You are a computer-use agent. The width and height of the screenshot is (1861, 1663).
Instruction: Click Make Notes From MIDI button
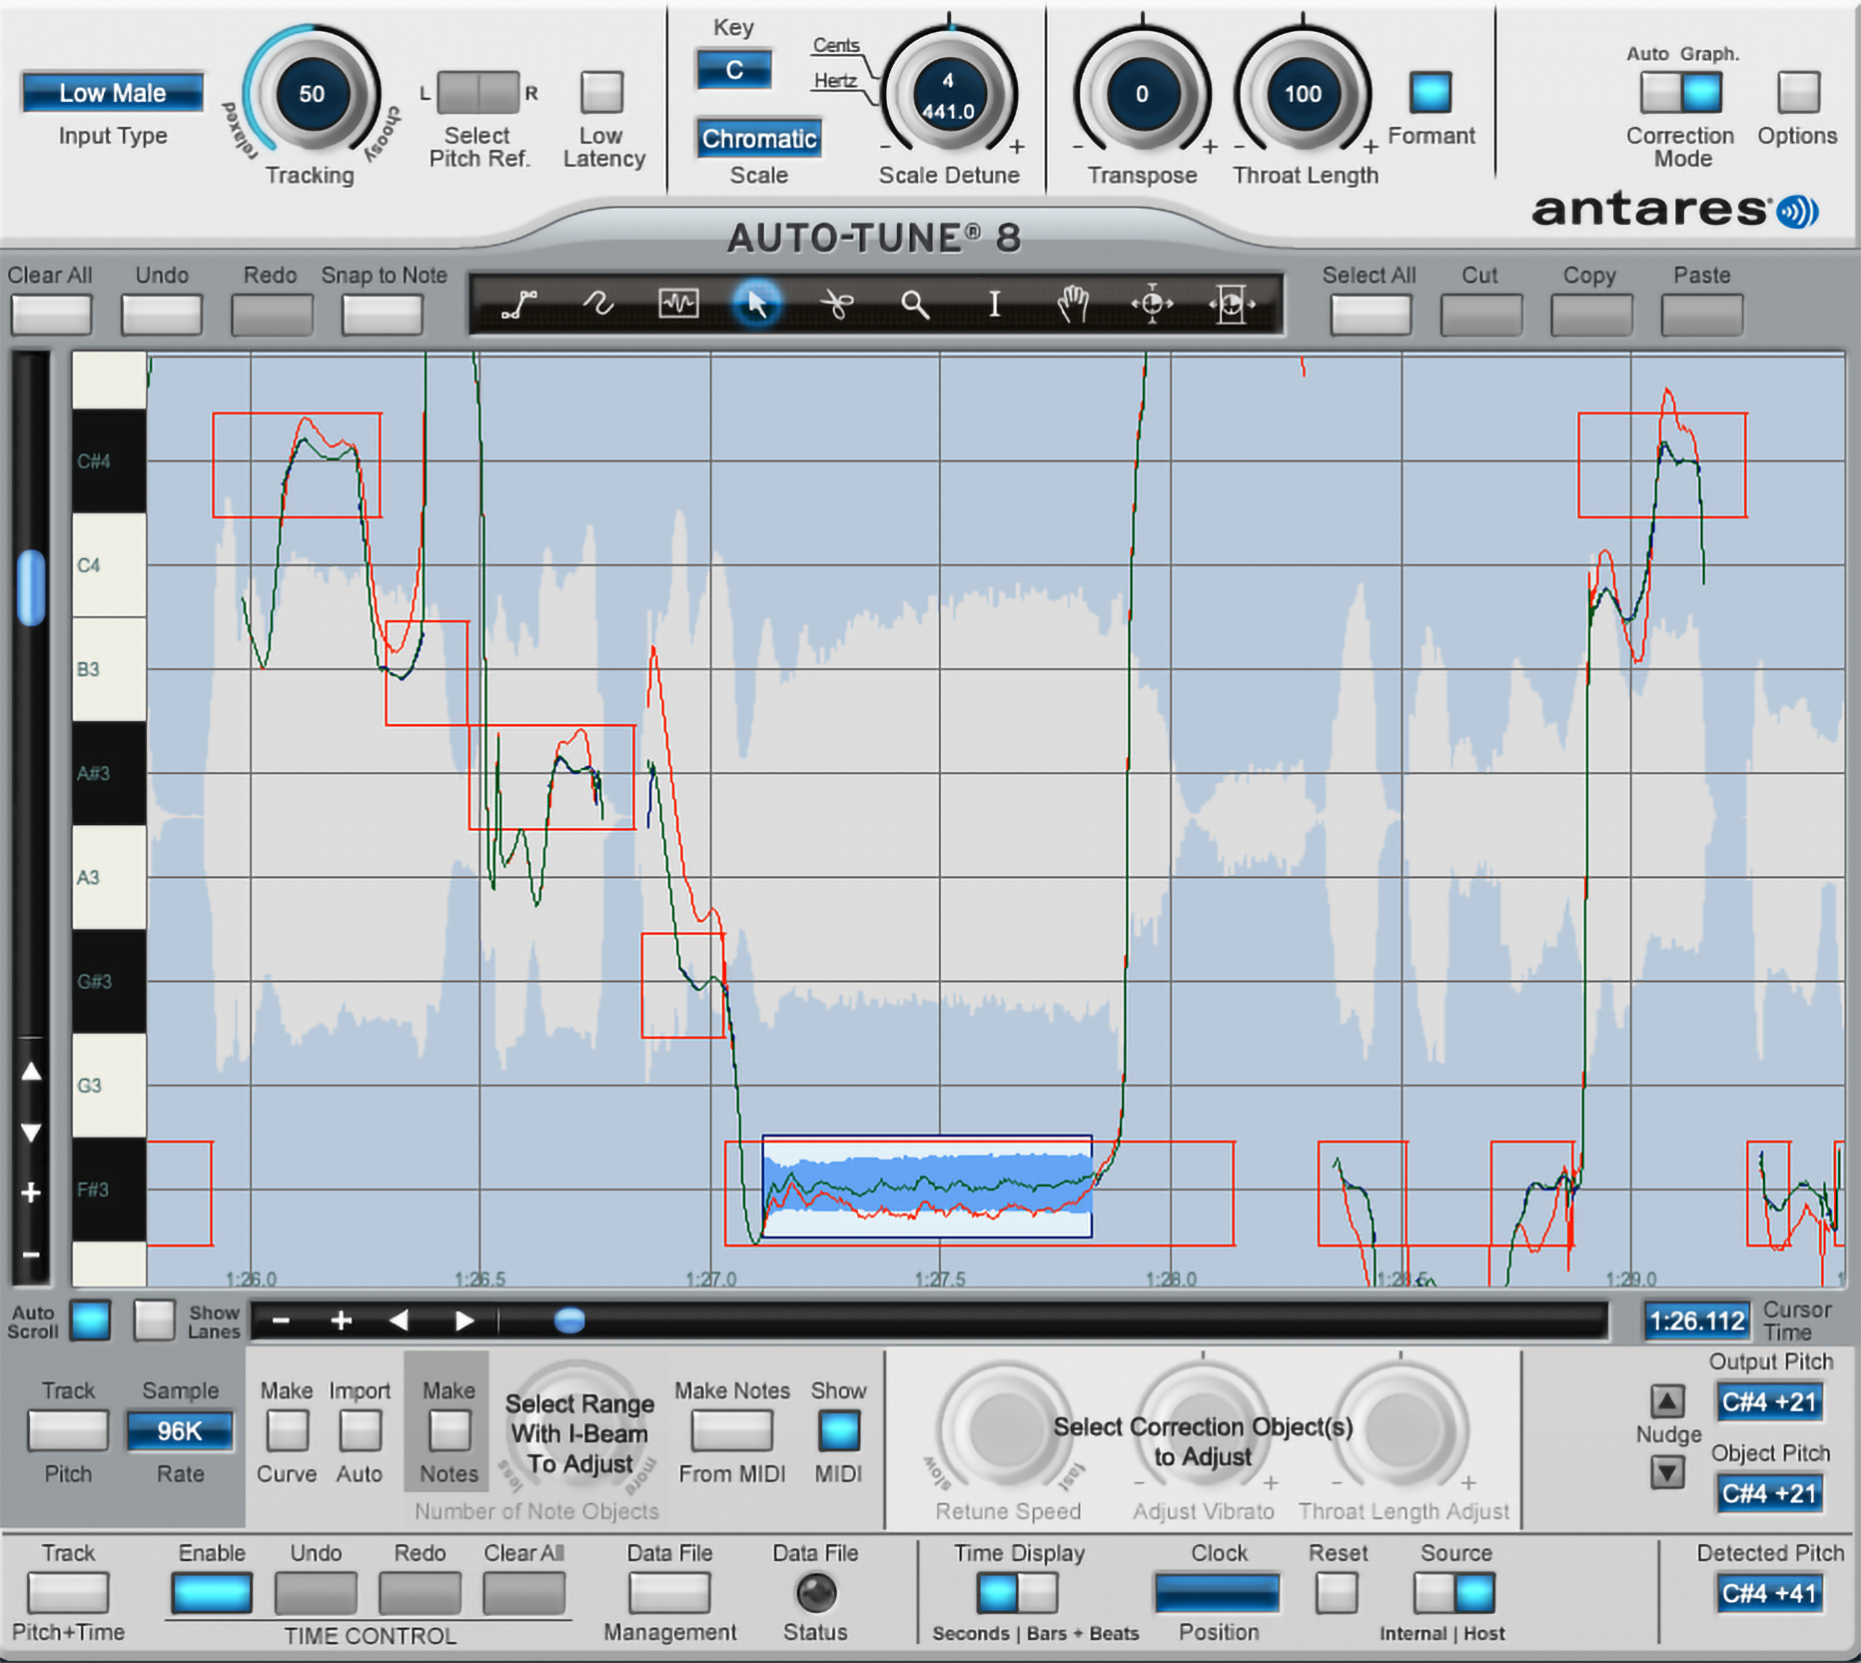(731, 1431)
